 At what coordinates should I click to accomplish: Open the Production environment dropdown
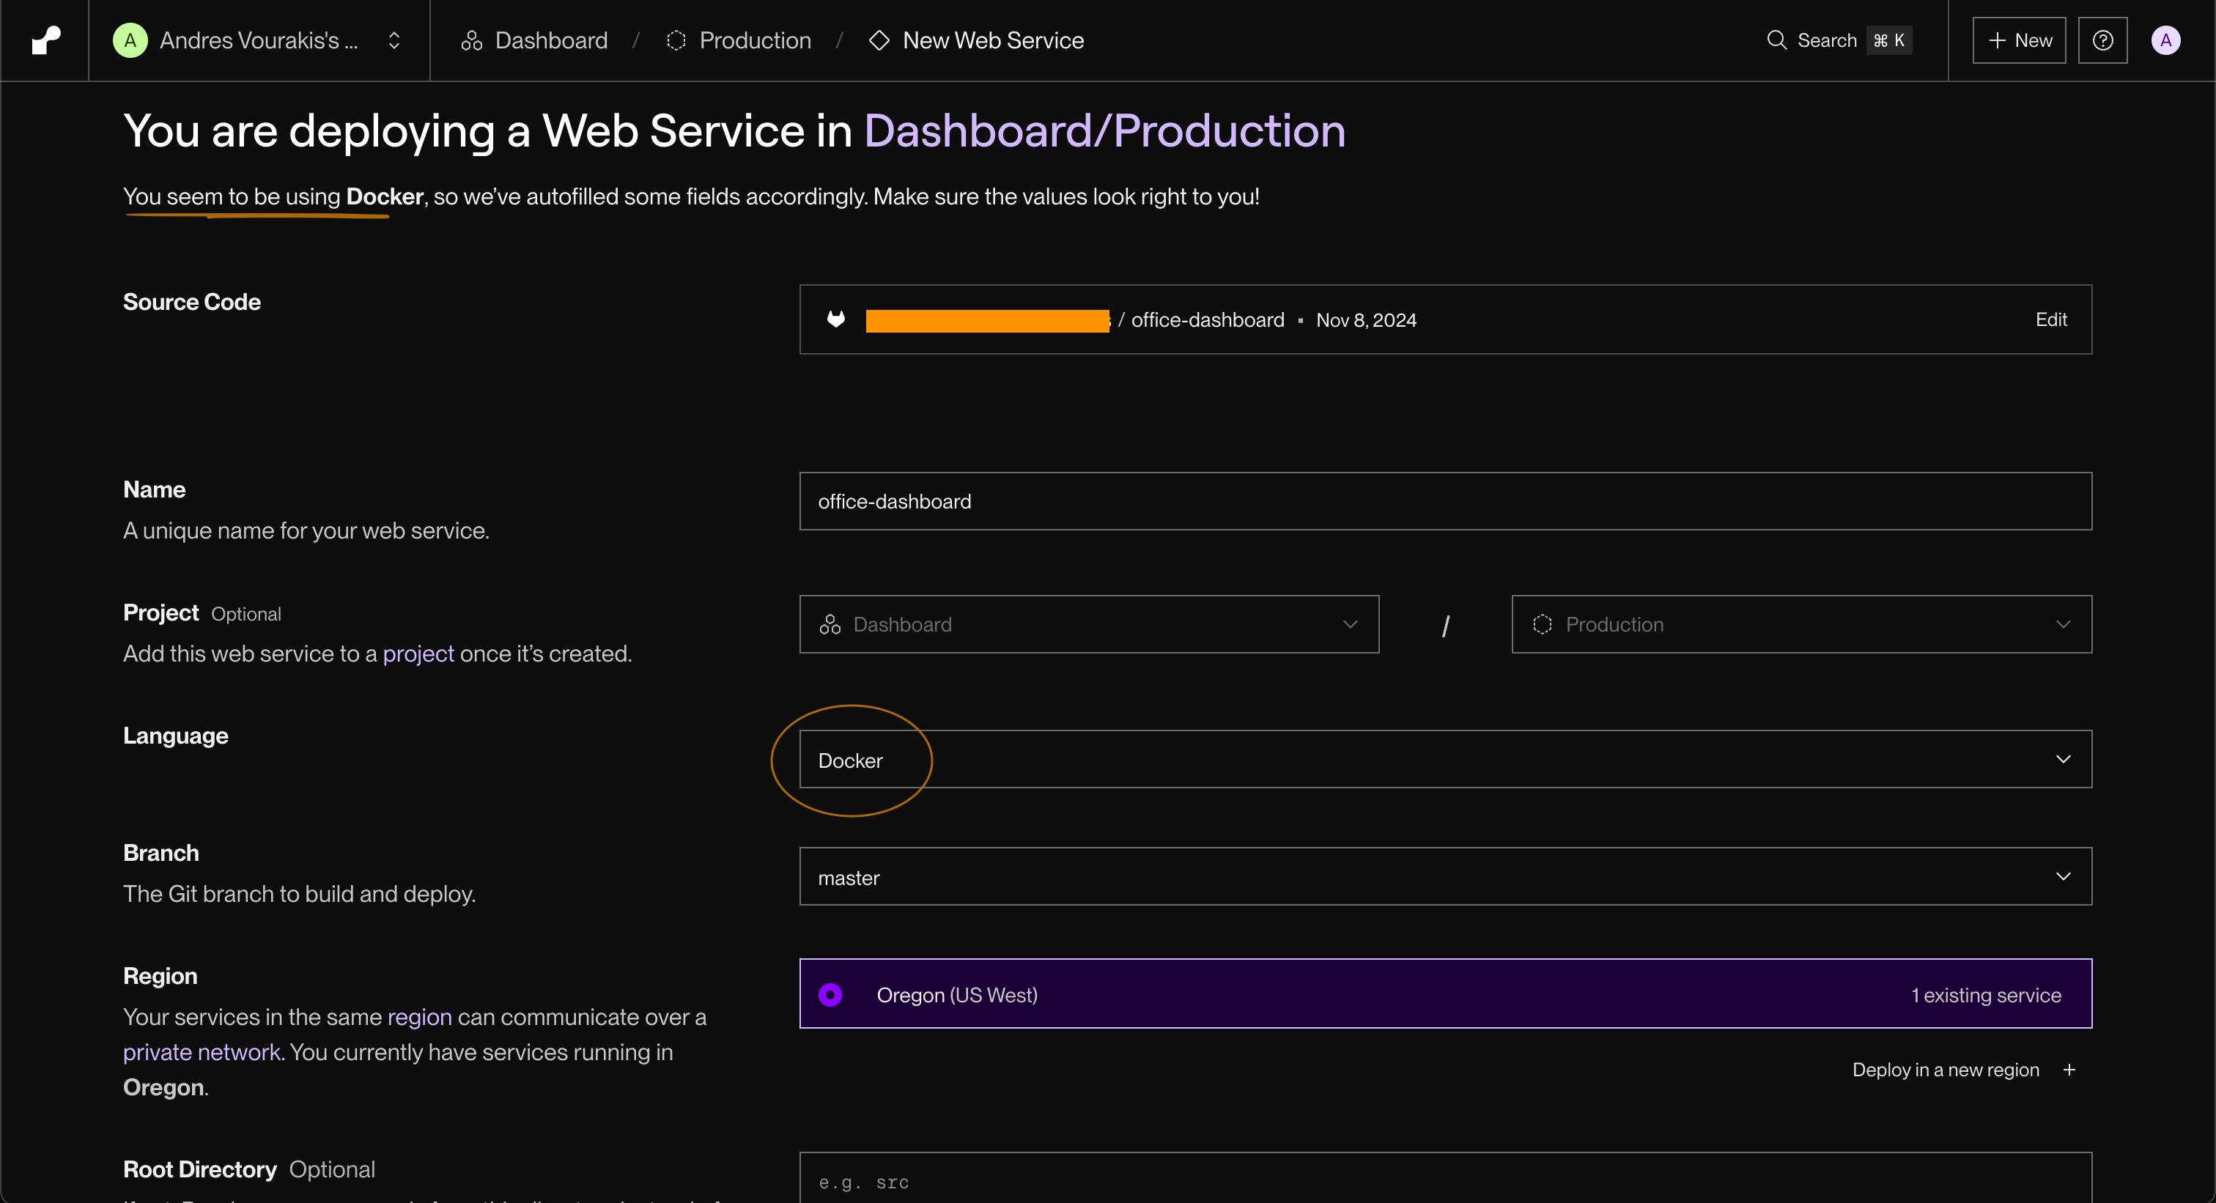click(1800, 624)
